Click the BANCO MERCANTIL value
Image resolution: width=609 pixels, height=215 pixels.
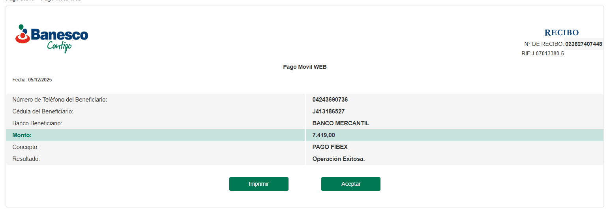(x=341, y=123)
